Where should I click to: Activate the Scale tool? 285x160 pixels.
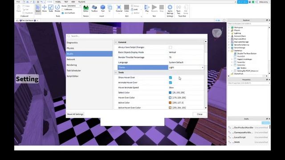pos(51,9)
